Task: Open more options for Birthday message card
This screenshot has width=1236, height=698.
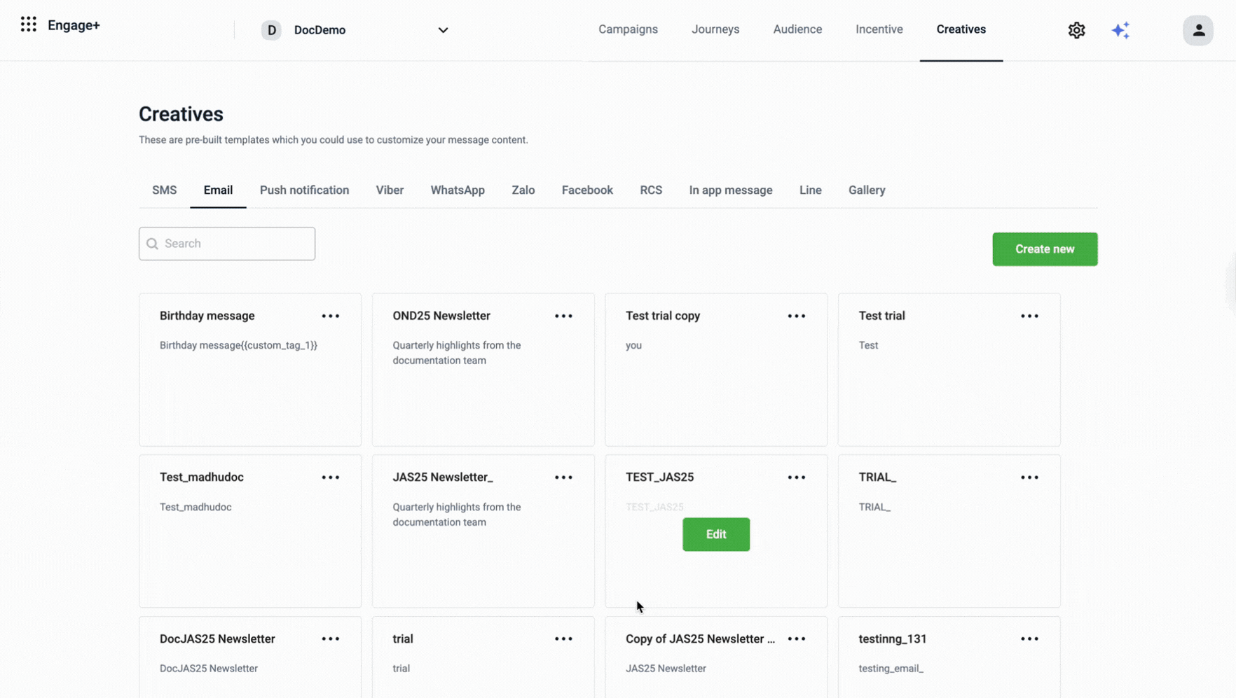Action: click(x=331, y=316)
